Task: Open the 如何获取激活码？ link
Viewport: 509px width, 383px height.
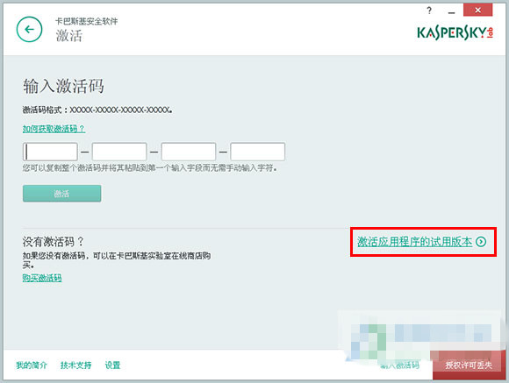Action: coord(54,129)
